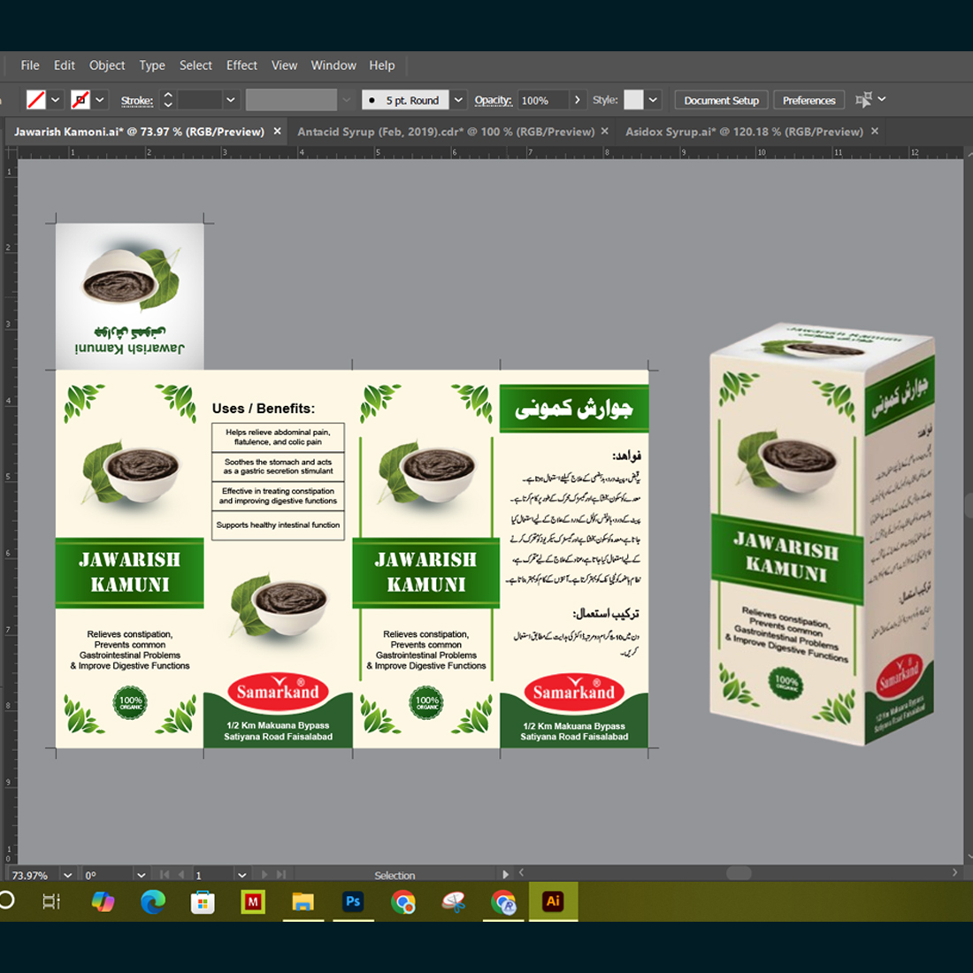This screenshot has width=973, height=973.
Task: Click the artboard number field showing 1
Action: pyautogui.click(x=212, y=875)
